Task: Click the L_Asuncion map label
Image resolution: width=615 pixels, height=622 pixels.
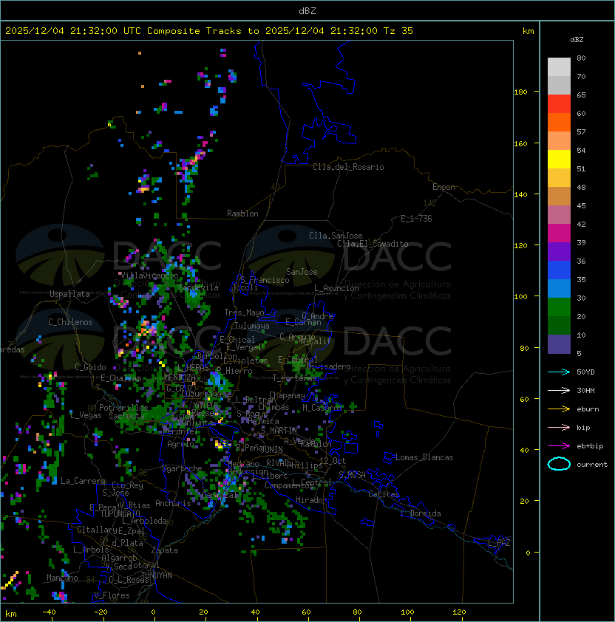Action: click(x=336, y=288)
